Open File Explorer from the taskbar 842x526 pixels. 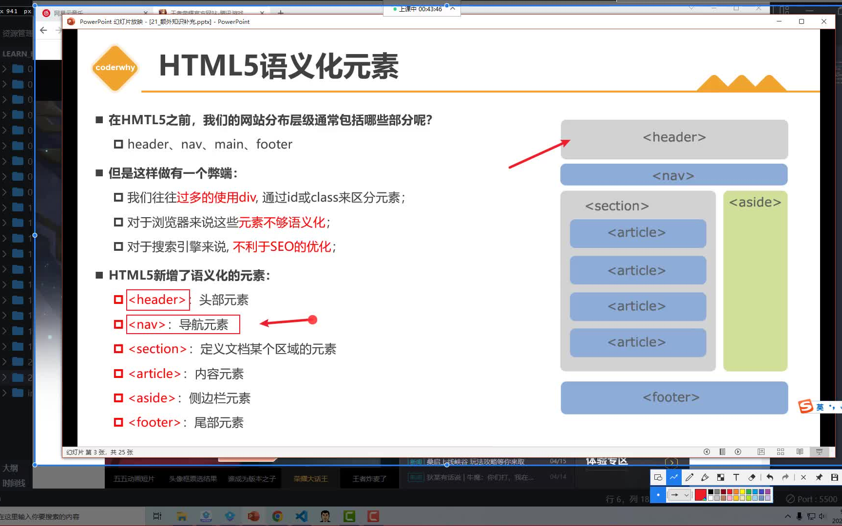point(182,516)
